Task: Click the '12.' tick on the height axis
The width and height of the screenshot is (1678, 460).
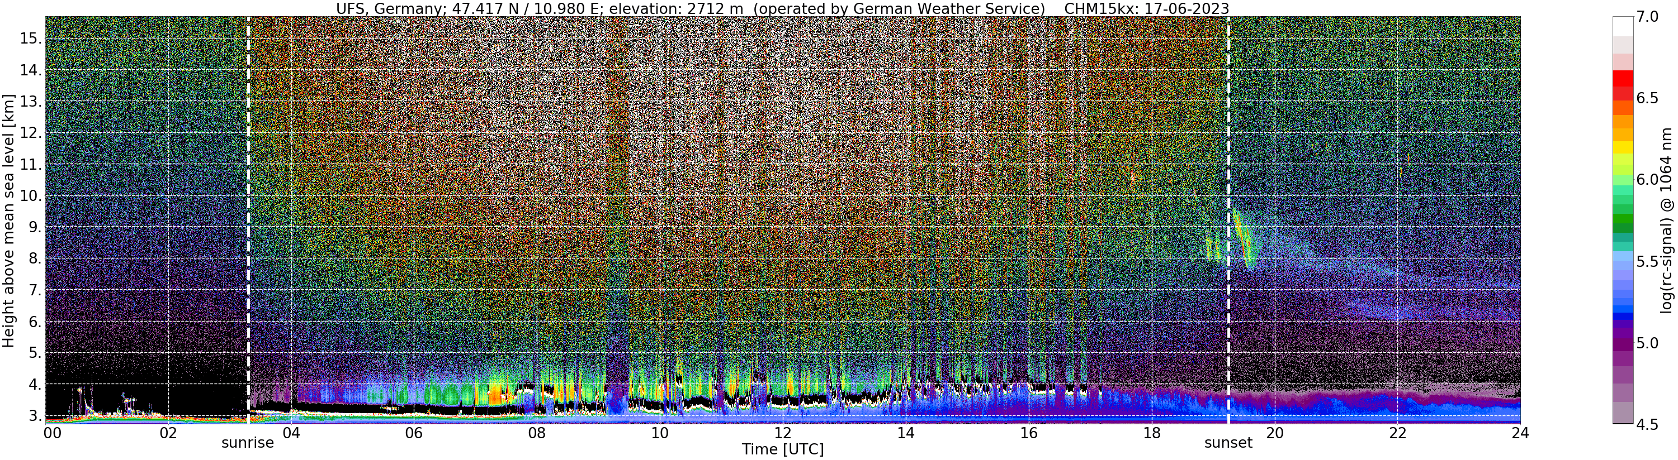Action: coord(31,133)
